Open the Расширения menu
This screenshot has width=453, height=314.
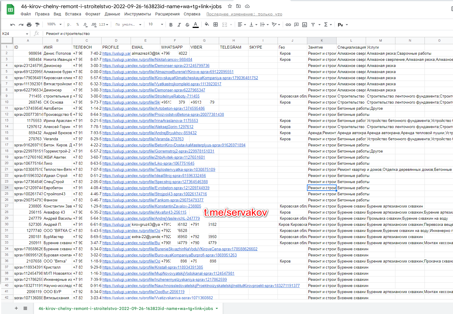167,14
